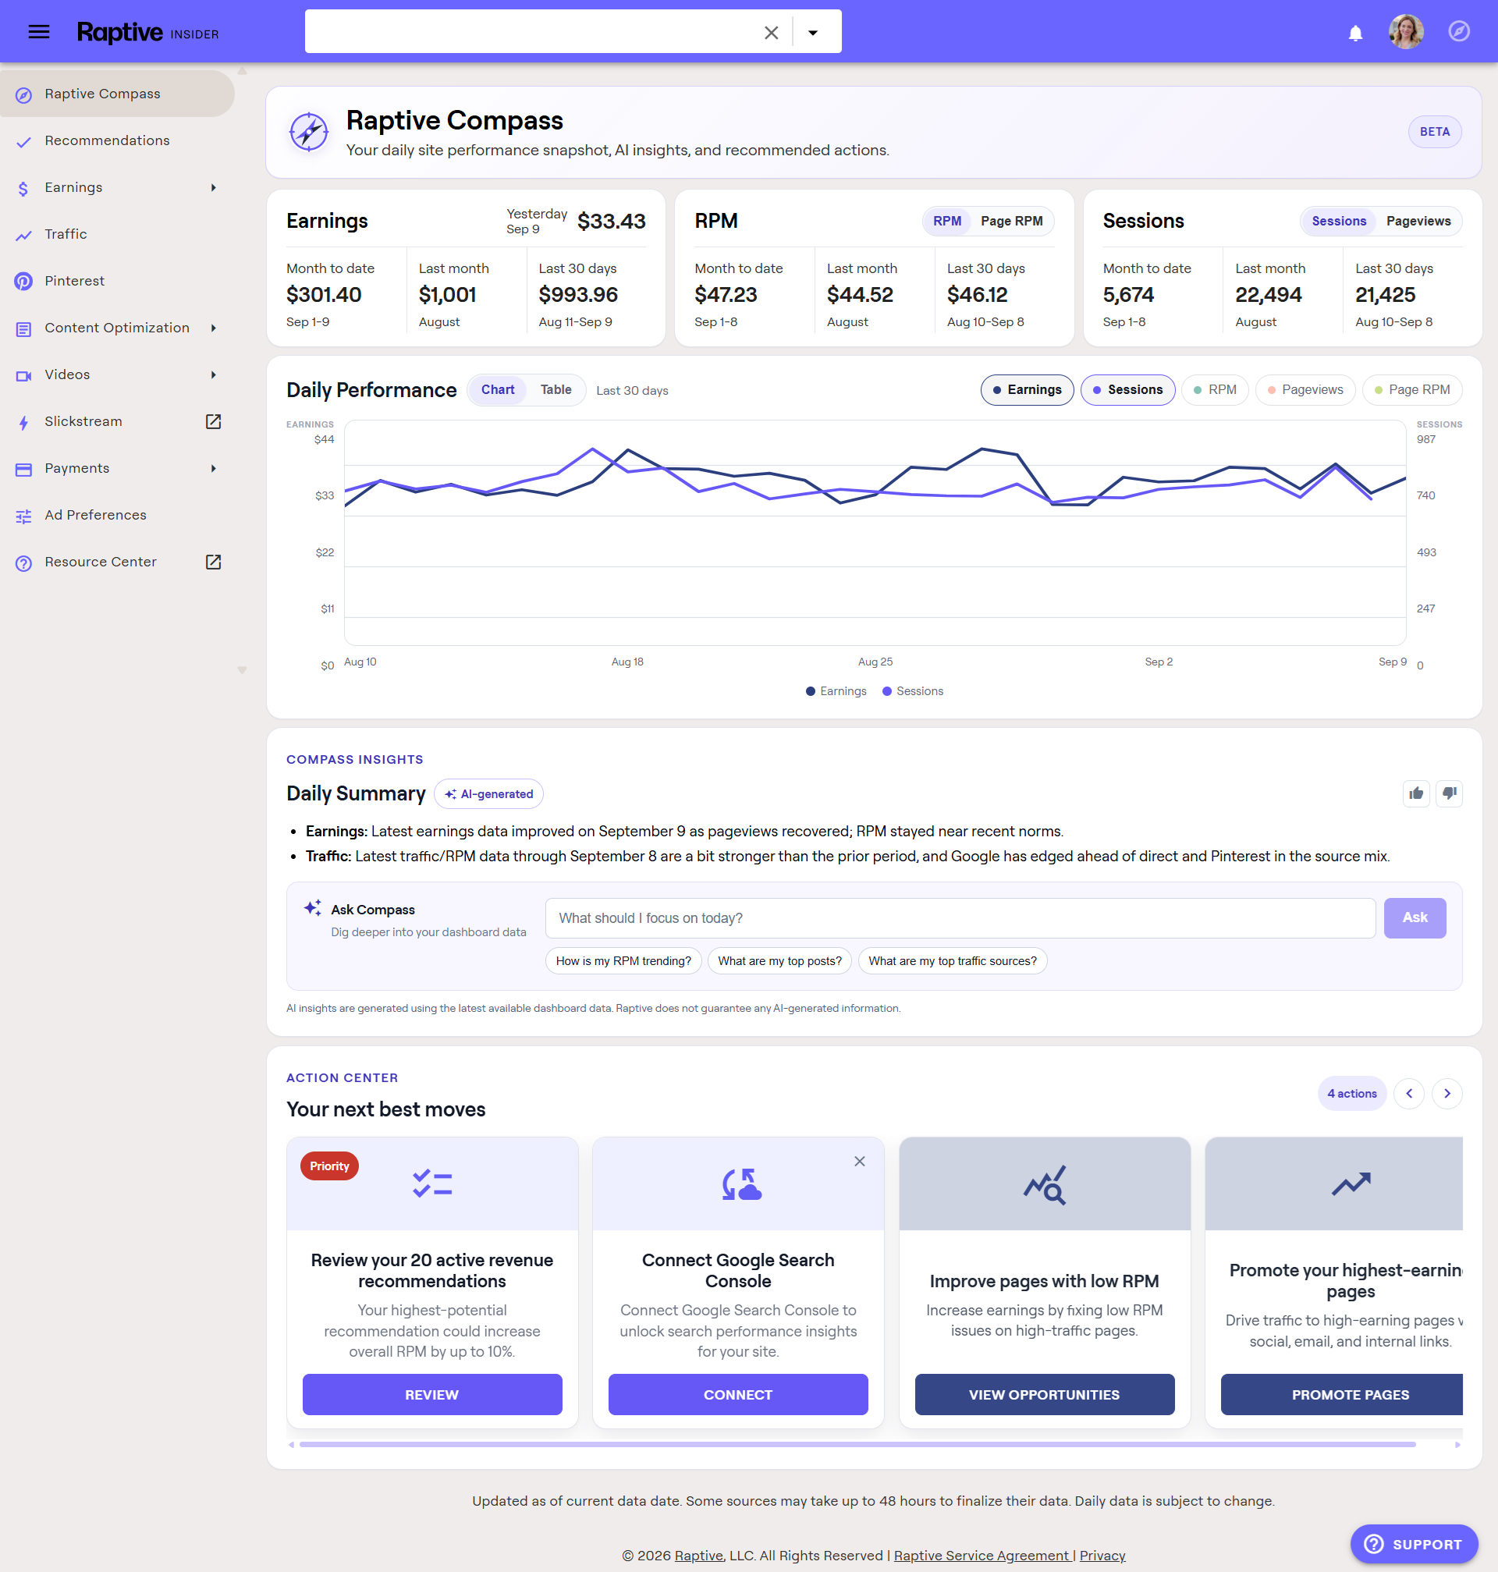Click the Promote Pages button

pos(1341,1395)
